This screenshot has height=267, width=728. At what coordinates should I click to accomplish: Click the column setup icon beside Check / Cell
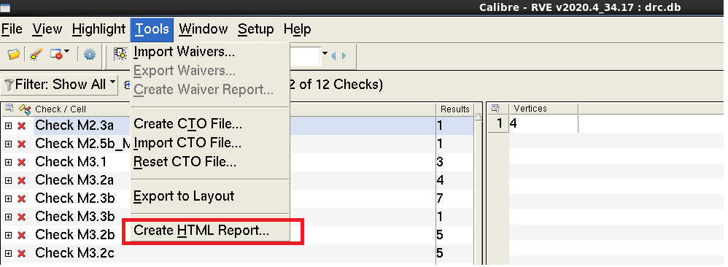pyautogui.click(x=9, y=109)
